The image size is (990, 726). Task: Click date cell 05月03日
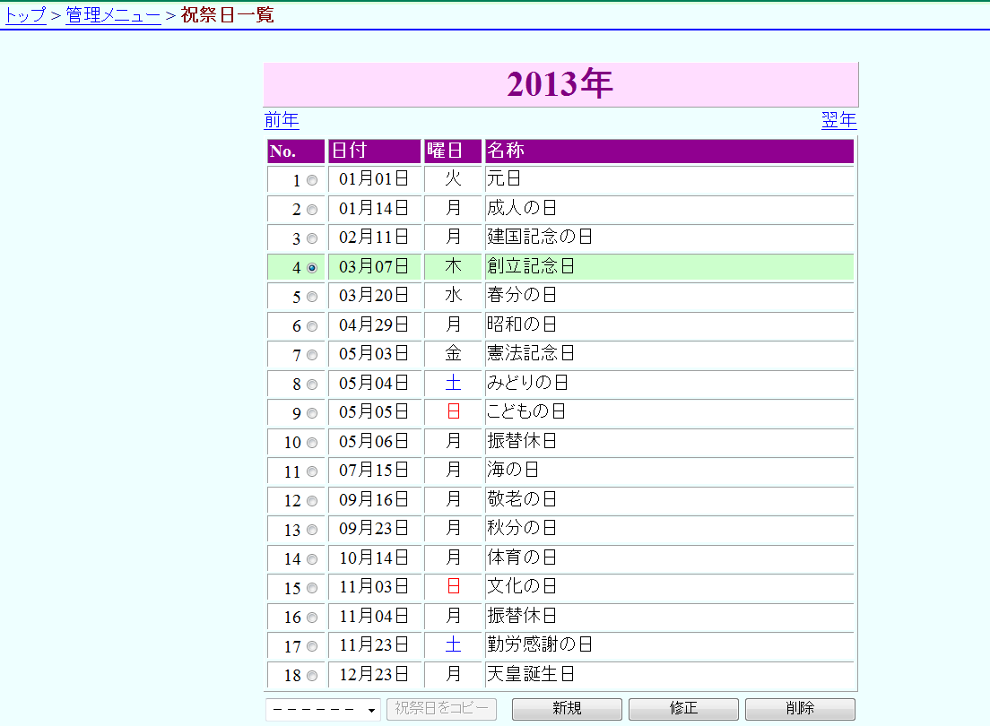tap(375, 354)
